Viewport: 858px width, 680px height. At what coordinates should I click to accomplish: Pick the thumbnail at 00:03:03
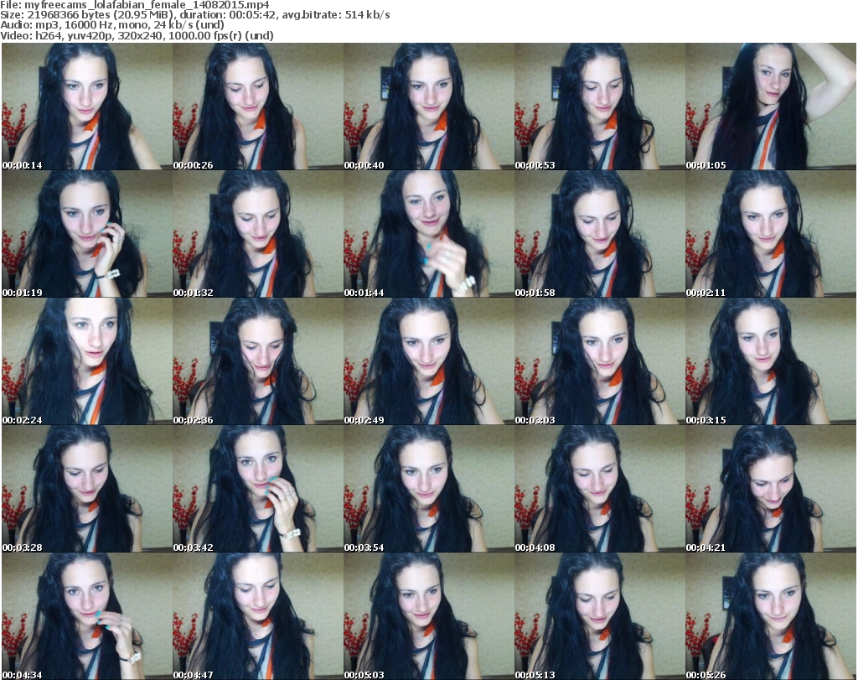600,361
